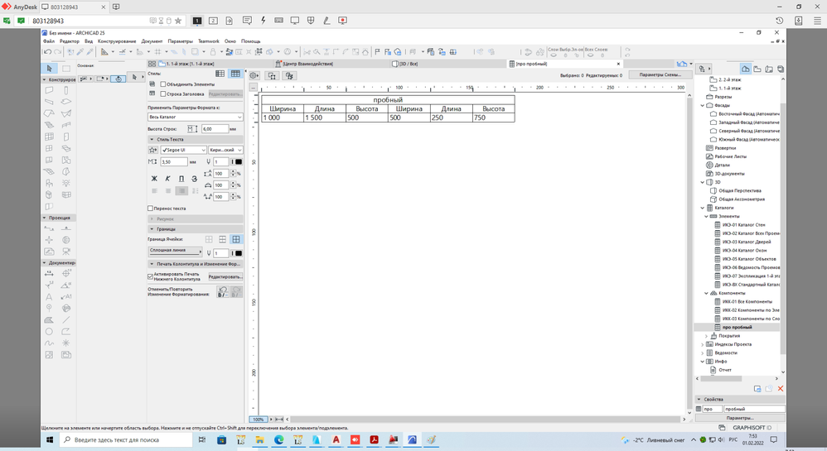Viewport: 827px width, 451px height.
Task: Click the bold Ж text formatting icon
Action: click(x=154, y=179)
